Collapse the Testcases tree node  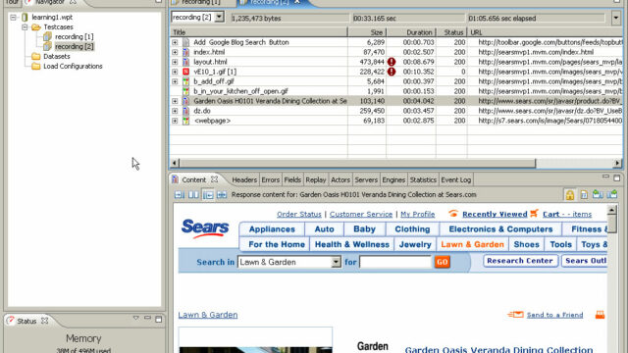click(25, 27)
